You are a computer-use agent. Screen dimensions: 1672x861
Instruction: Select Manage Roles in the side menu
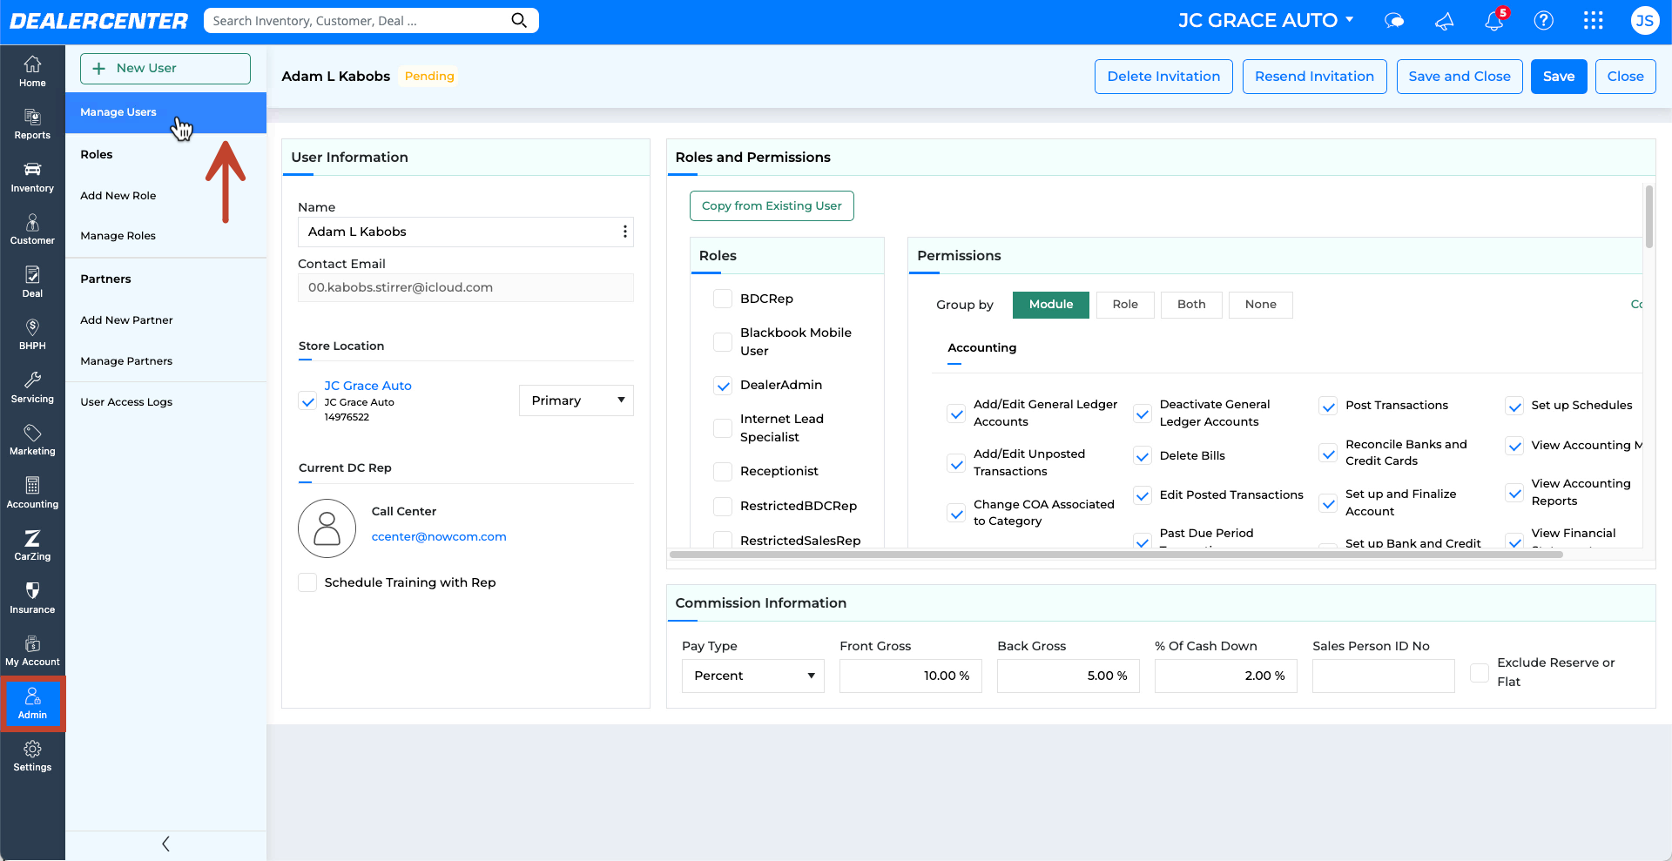click(x=118, y=236)
